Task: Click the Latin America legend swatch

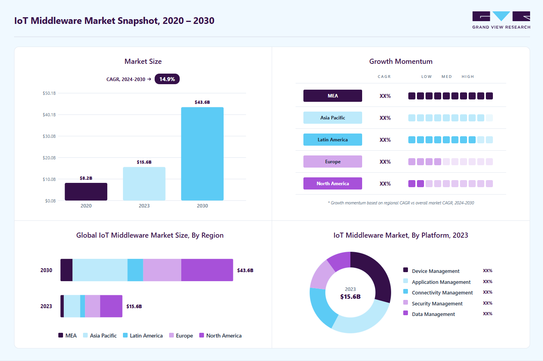Action: tap(125, 335)
